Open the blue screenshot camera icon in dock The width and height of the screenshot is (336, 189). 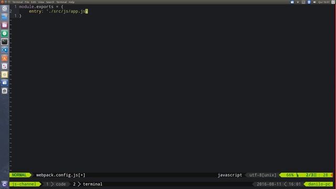click(x=5, y=83)
